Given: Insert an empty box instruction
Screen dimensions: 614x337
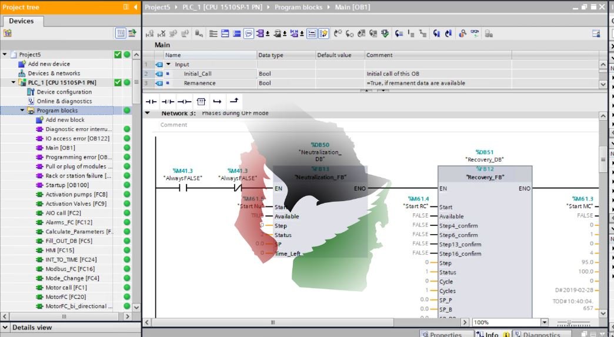Looking at the screenshot, I should [201, 101].
